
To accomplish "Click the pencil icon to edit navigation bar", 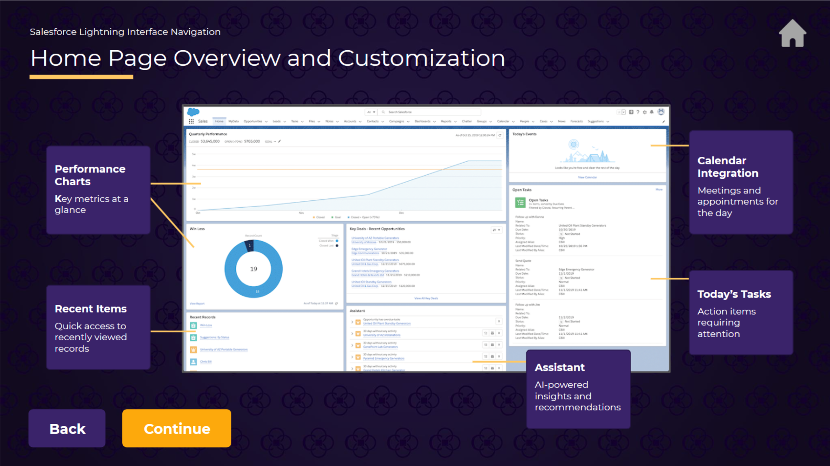I will [x=664, y=121].
